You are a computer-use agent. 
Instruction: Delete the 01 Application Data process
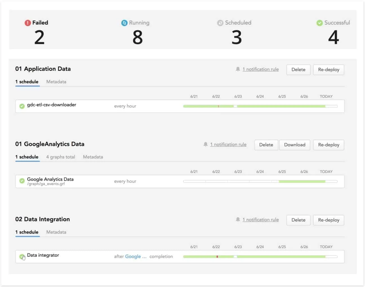(298, 69)
